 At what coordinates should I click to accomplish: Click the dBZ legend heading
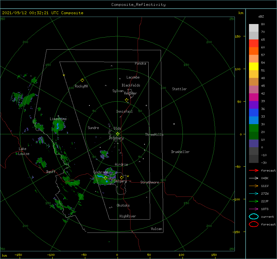click(261, 16)
